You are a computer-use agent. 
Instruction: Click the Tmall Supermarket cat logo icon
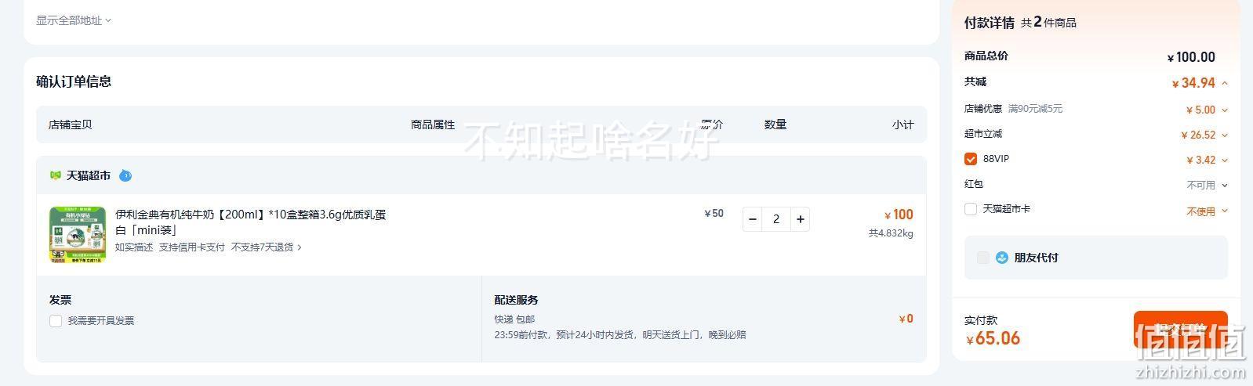(x=55, y=175)
